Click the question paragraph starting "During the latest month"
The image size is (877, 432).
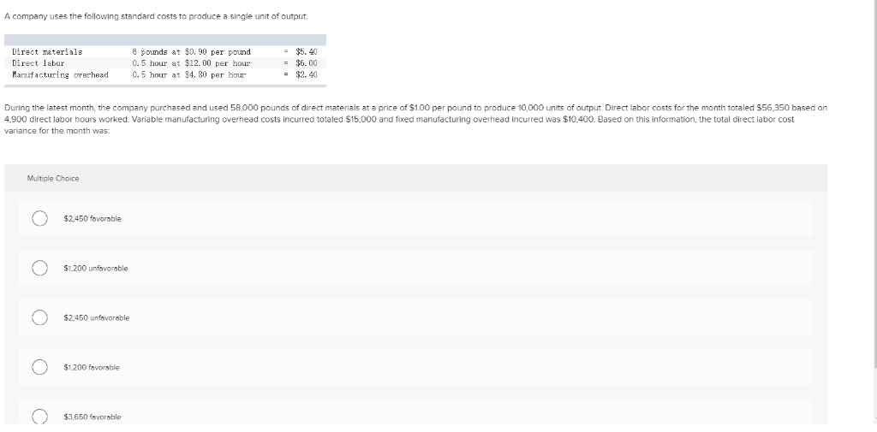coord(415,119)
